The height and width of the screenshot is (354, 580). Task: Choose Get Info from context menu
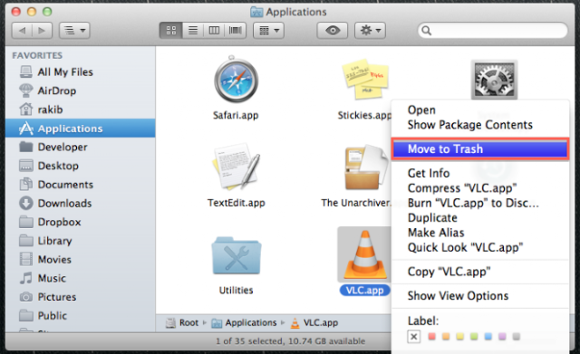(x=429, y=173)
